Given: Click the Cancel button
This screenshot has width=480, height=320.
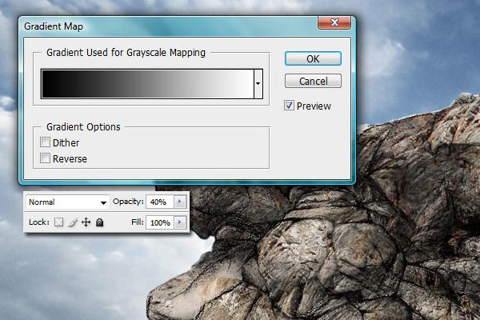Looking at the screenshot, I should (x=313, y=81).
